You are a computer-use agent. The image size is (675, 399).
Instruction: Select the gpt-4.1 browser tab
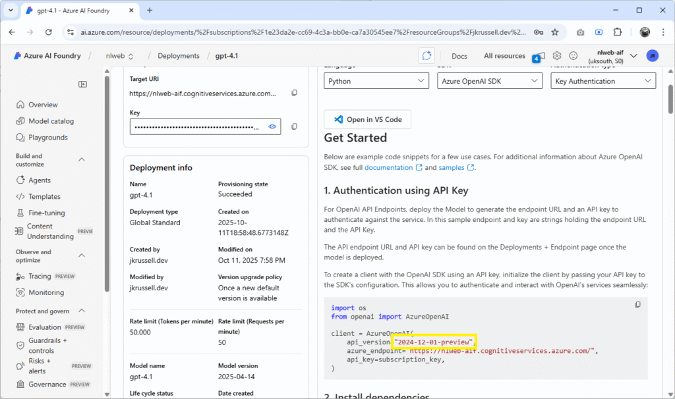click(73, 11)
